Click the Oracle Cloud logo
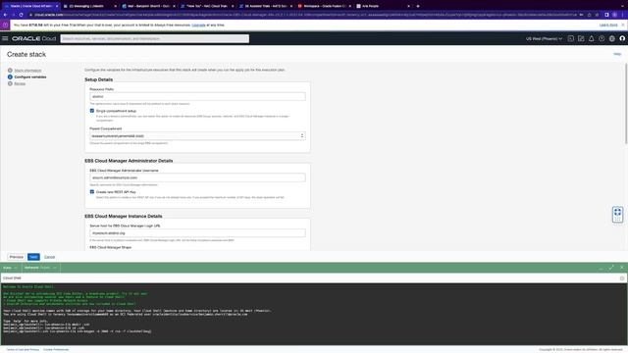The image size is (628, 353). point(34,38)
